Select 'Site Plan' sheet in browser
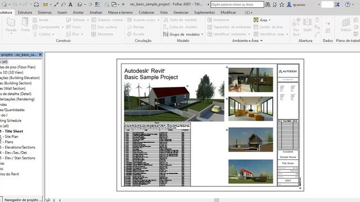 click(11, 136)
